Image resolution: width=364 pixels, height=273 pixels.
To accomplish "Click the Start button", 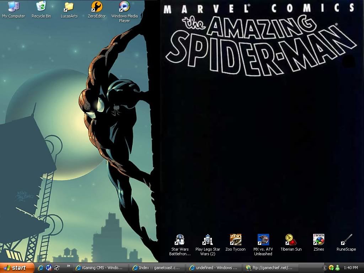I will pyautogui.click(x=17, y=268).
